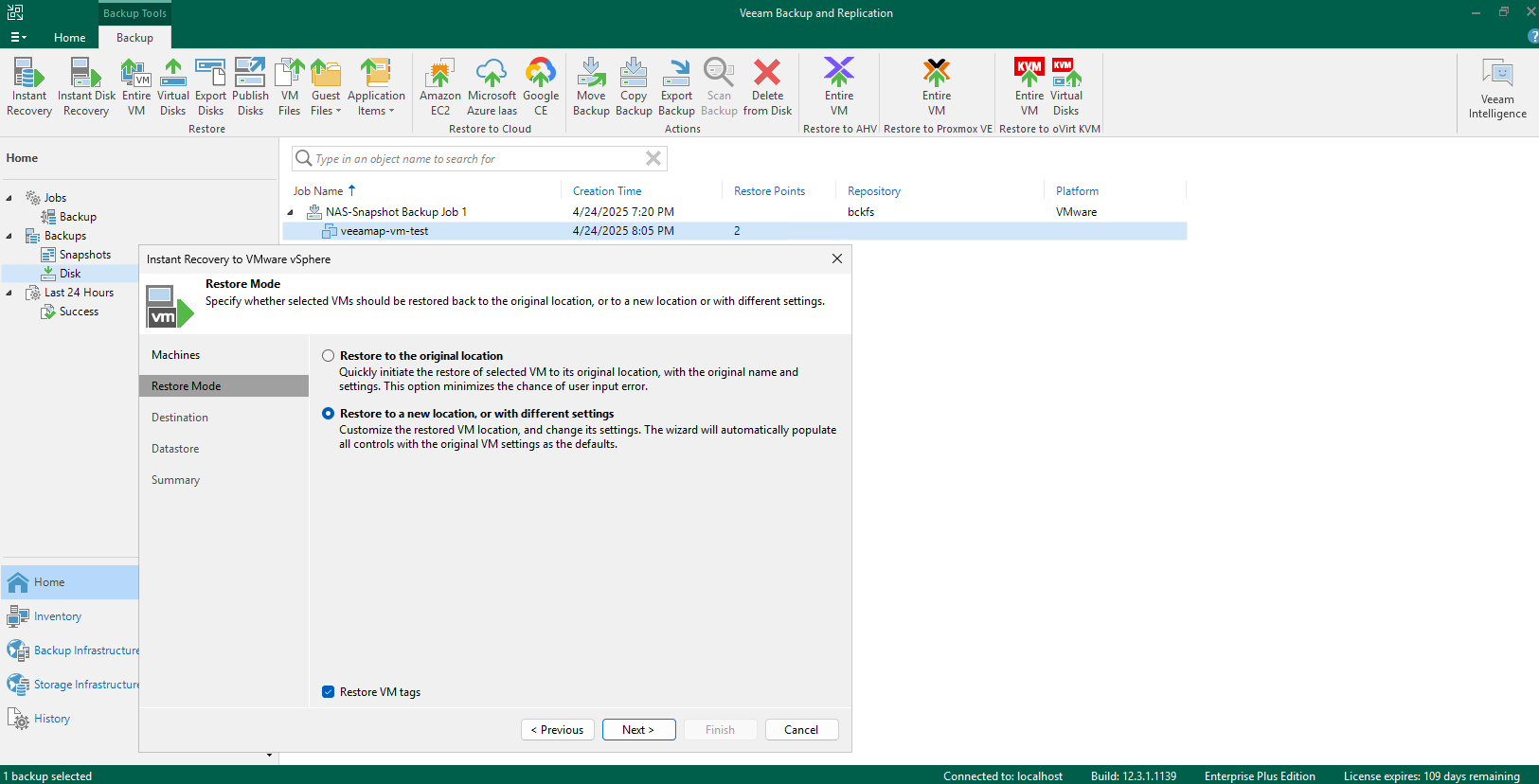Viewport: 1539px width, 784px height.
Task: Open Application Items dropdown
Action: pyautogui.click(x=376, y=87)
